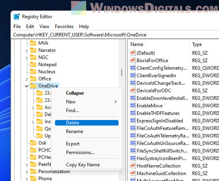This screenshot has width=219, height=181.
Task: Choose Copy Key Name
Action: 87,165
